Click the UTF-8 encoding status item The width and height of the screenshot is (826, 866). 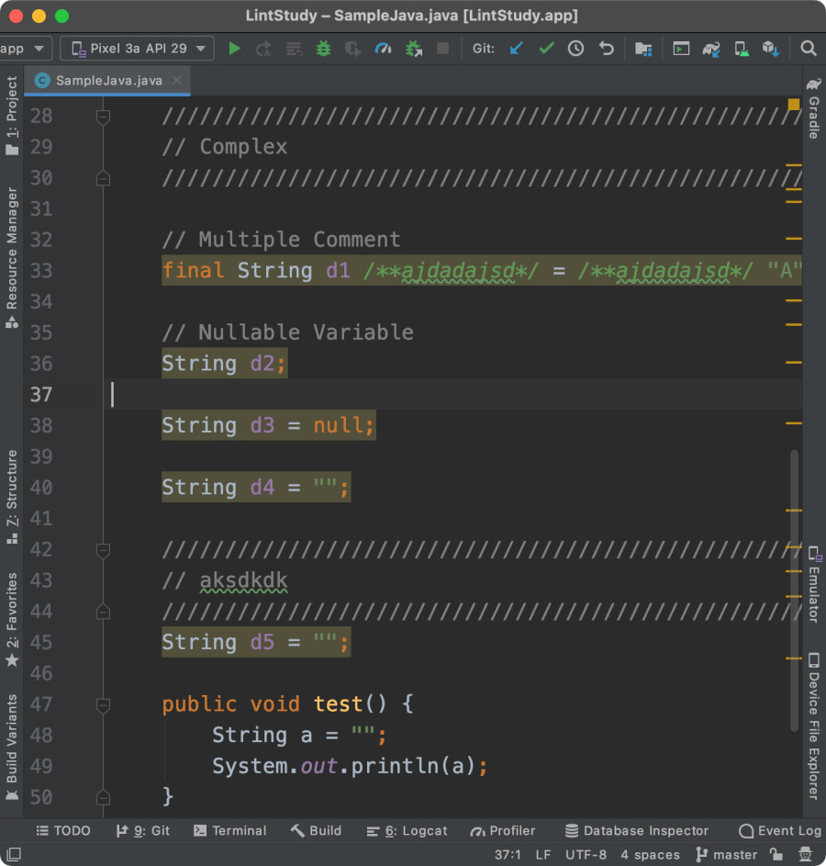tap(586, 854)
